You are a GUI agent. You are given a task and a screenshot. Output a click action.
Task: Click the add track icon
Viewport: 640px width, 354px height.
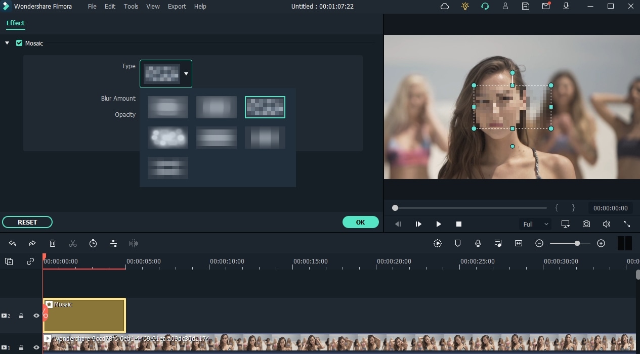tap(9, 261)
